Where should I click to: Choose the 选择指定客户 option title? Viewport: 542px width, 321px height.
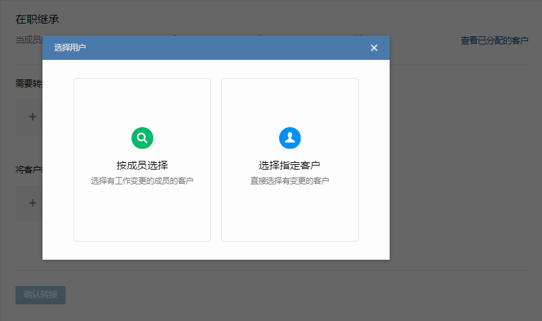tap(289, 165)
